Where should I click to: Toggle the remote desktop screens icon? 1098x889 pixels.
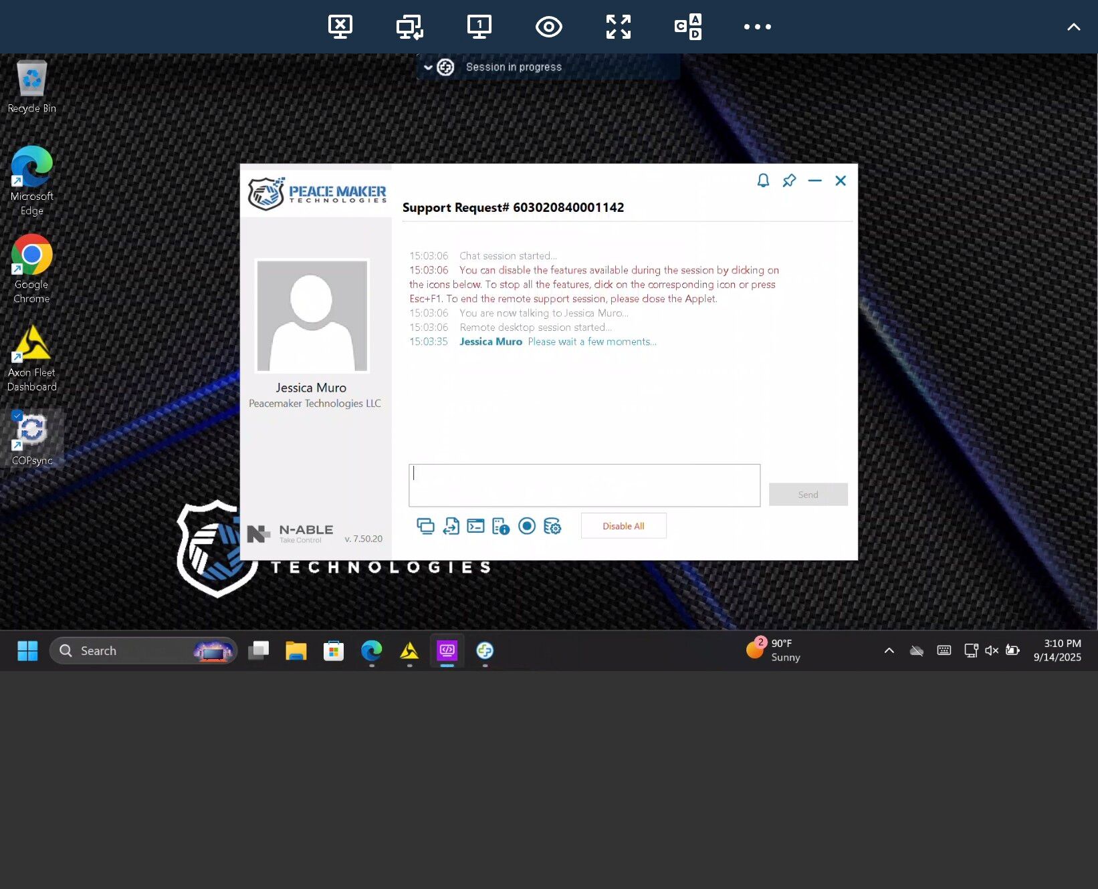(425, 526)
